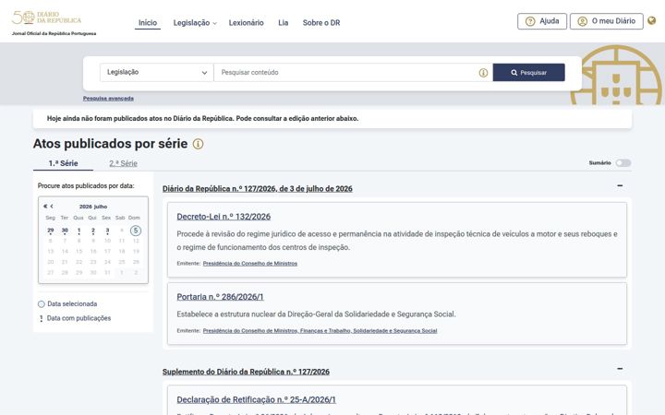This screenshot has height=415, width=665.
Task: Expand the Legislação navigation menu
Action: [x=195, y=23]
